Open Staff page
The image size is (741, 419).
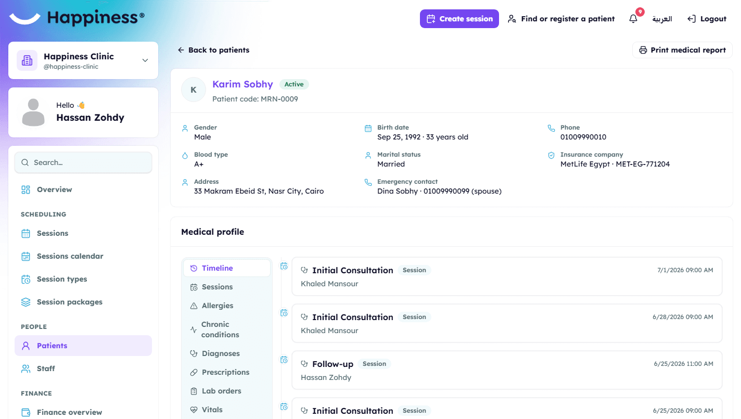click(83, 369)
